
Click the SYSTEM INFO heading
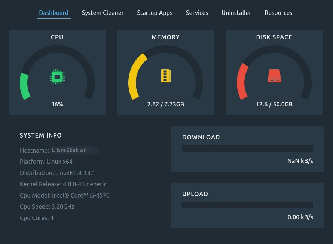pos(40,136)
